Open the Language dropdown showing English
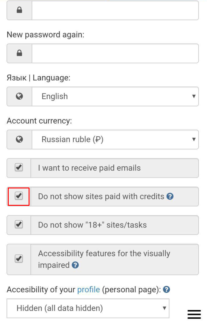 click(115, 96)
